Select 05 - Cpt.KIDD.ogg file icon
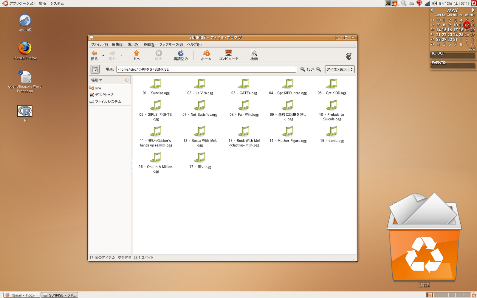 [332, 84]
